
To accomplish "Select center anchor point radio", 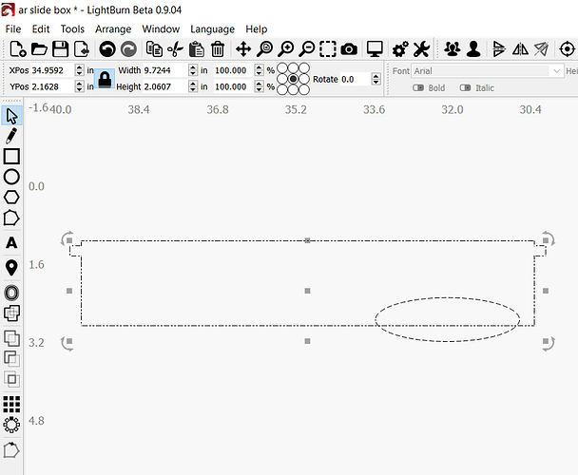I will (x=293, y=79).
